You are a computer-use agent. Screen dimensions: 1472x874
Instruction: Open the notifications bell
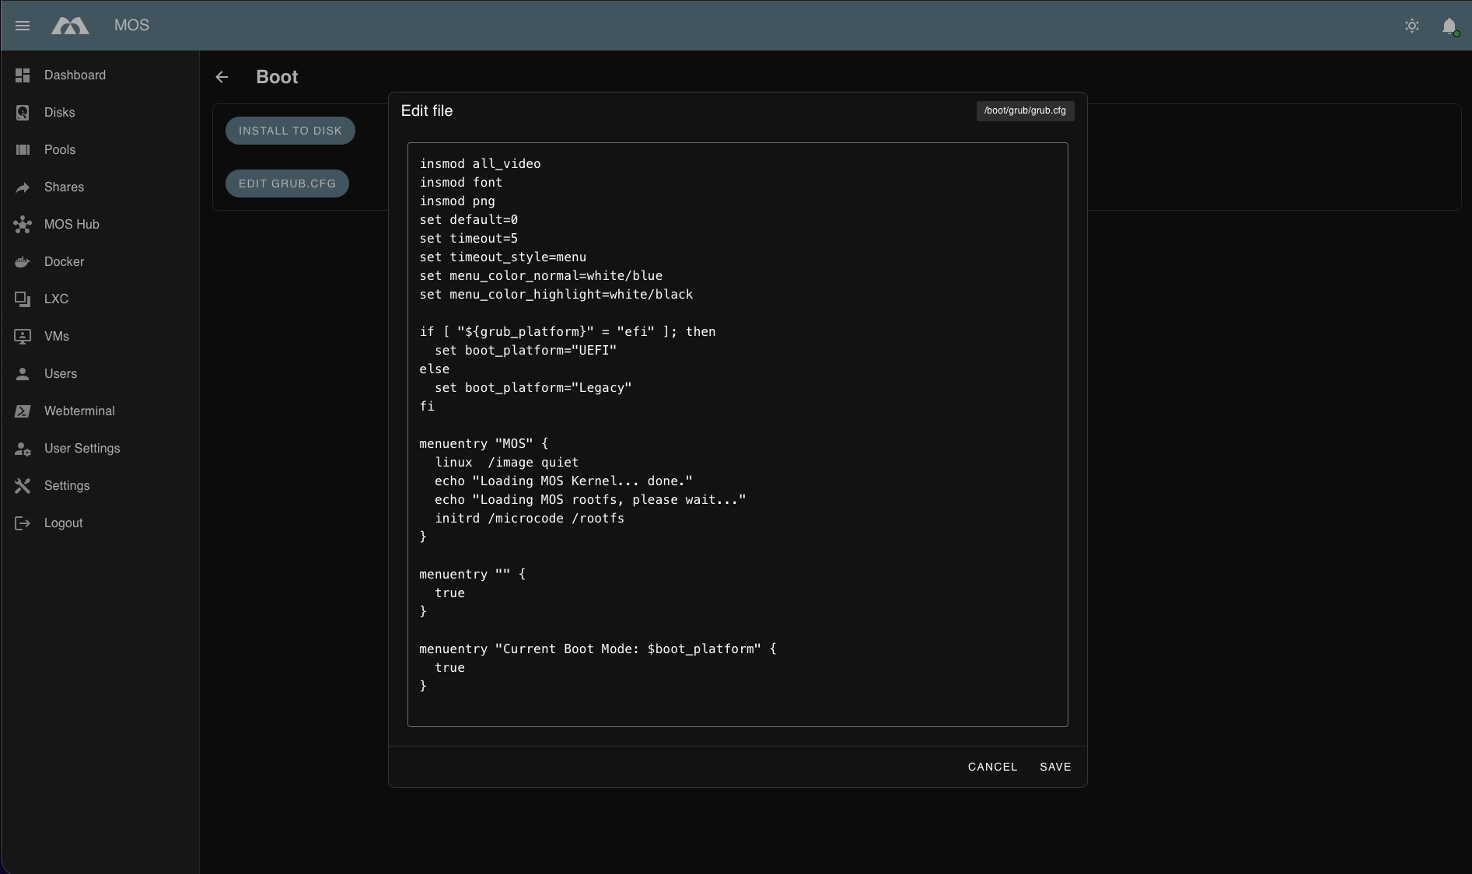coord(1449,26)
